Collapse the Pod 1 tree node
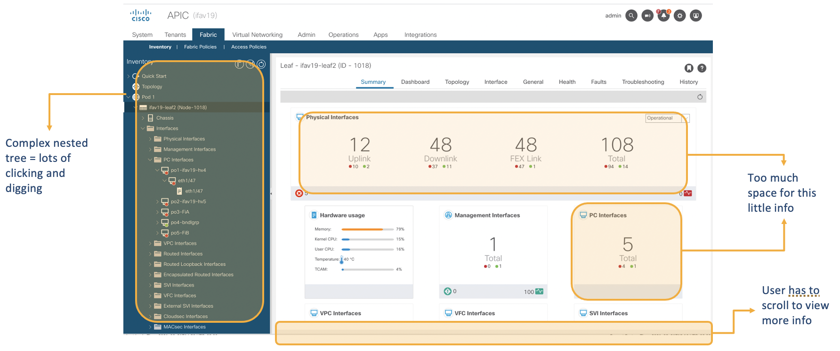Viewport: 840px width, 351px height. (x=128, y=97)
